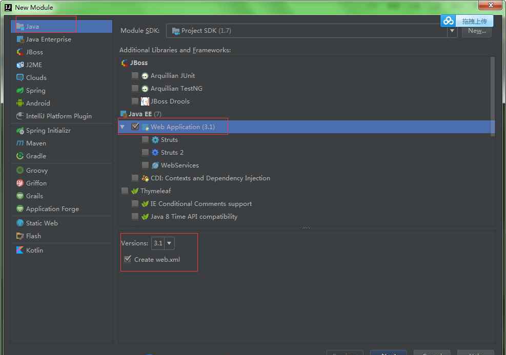The image size is (506, 355).
Task: Click the New... SDK button
Action: (477, 31)
